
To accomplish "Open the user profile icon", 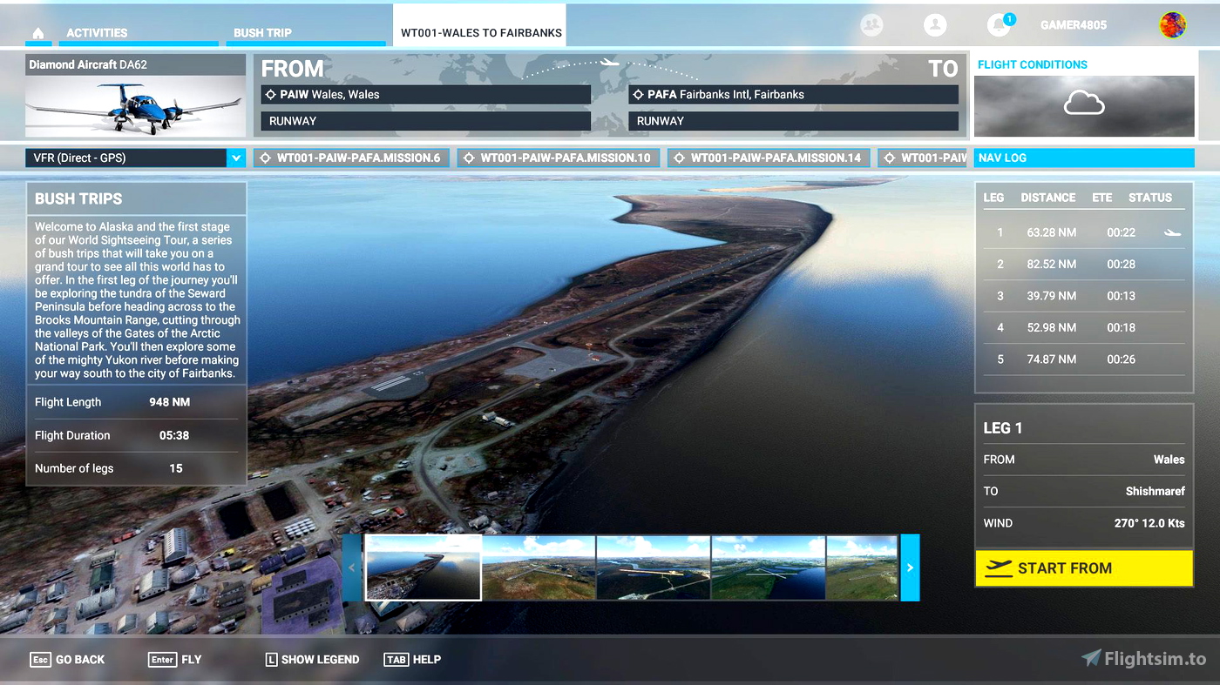I will [x=935, y=25].
